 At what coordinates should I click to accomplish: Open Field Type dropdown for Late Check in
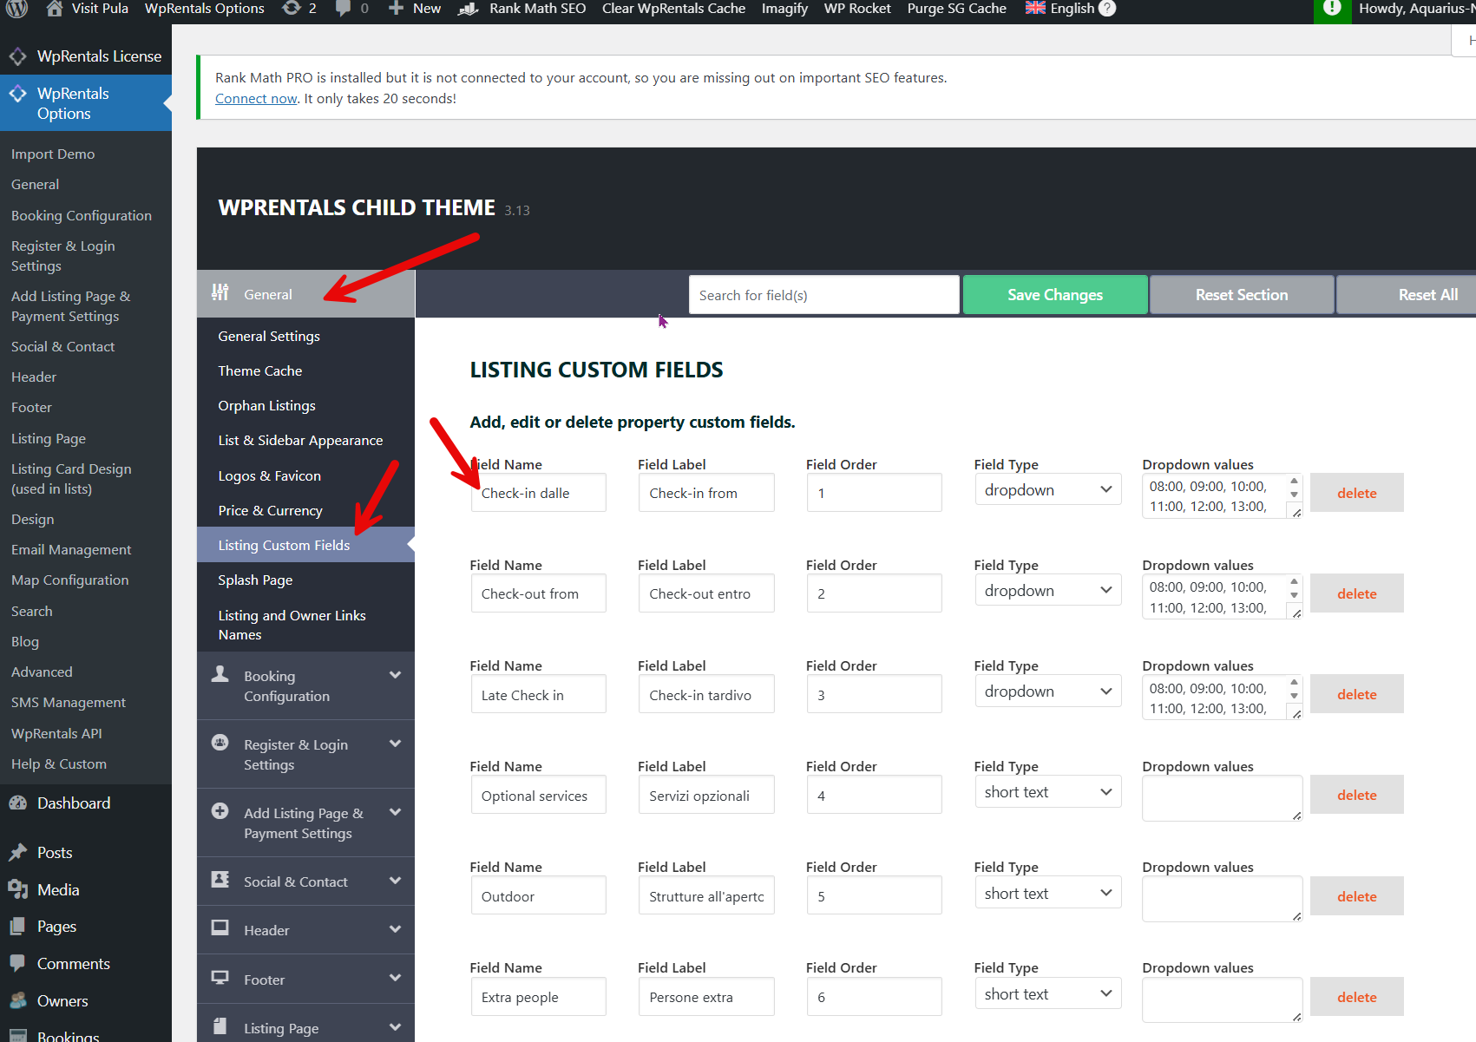coord(1047,691)
